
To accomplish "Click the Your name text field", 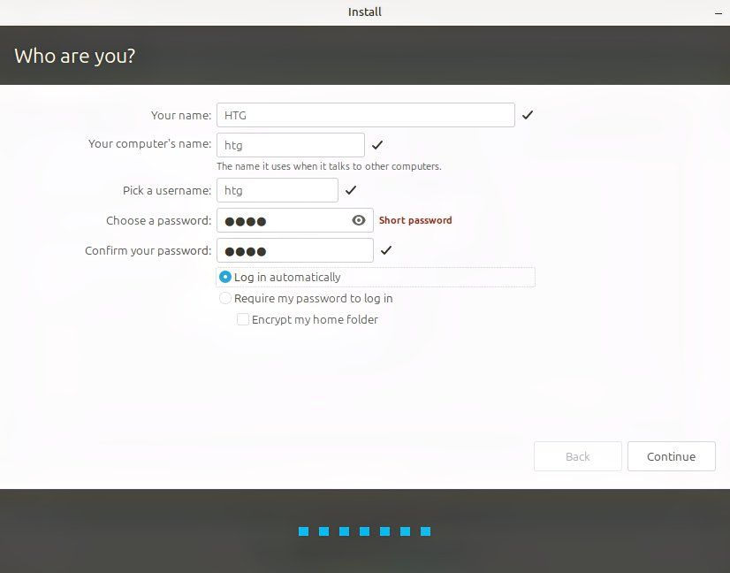I will point(365,114).
